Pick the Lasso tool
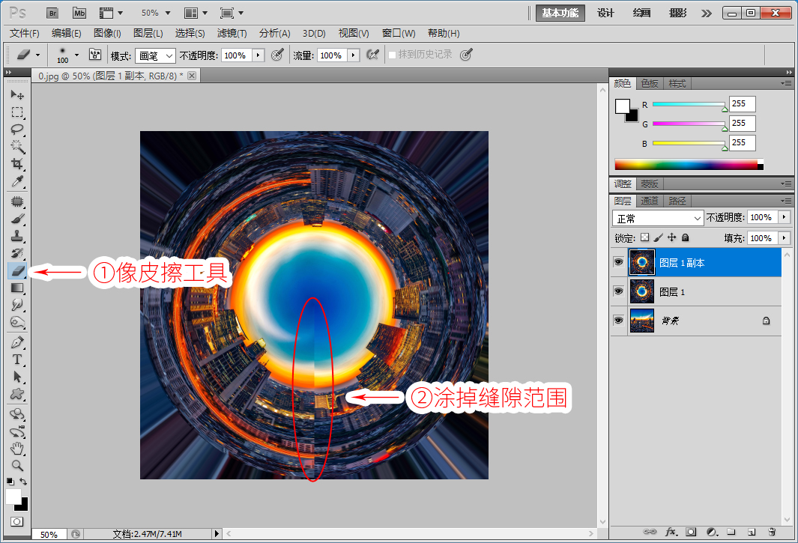 17,130
